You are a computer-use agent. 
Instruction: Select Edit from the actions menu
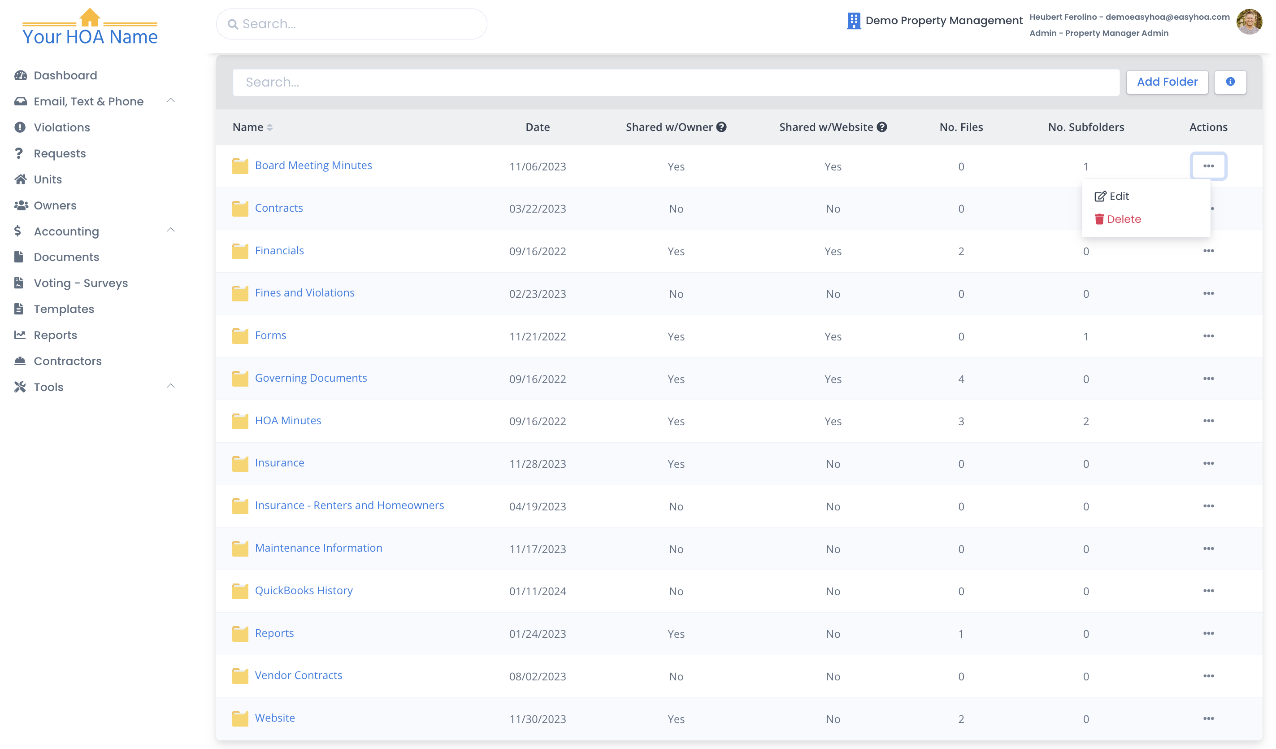coord(1111,196)
